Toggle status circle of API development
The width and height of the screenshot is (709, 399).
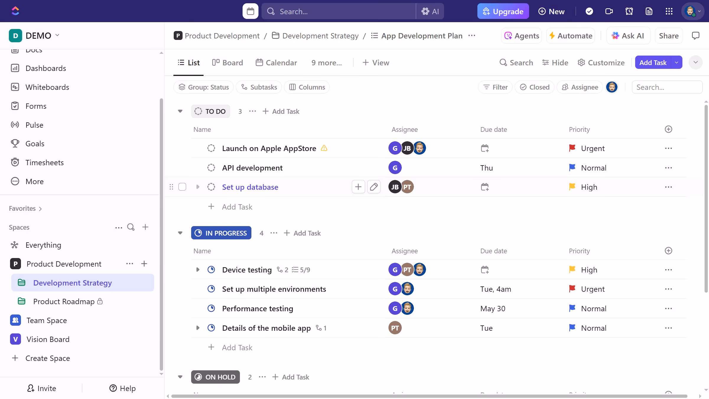coord(211,168)
